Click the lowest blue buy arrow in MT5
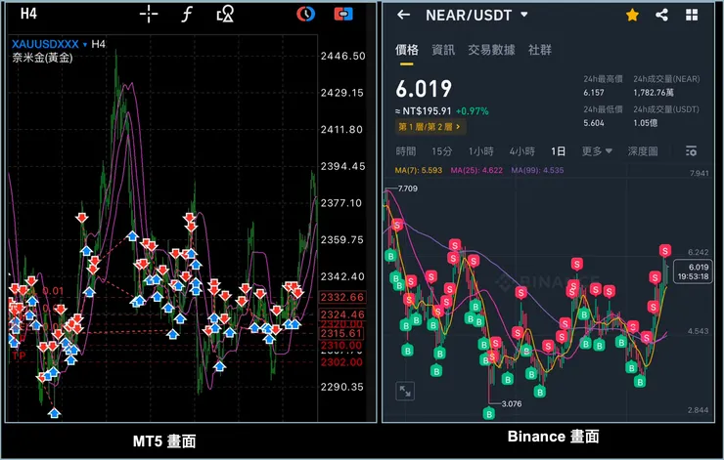The width and height of the screenshot is (724, 460). [55, 413]
